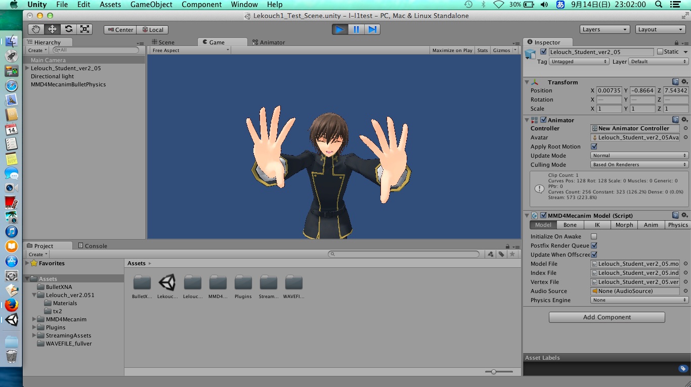Open MMD4Mecanim Model script help icon
Viewport: 691px width, 387px height.
(676, 215)
